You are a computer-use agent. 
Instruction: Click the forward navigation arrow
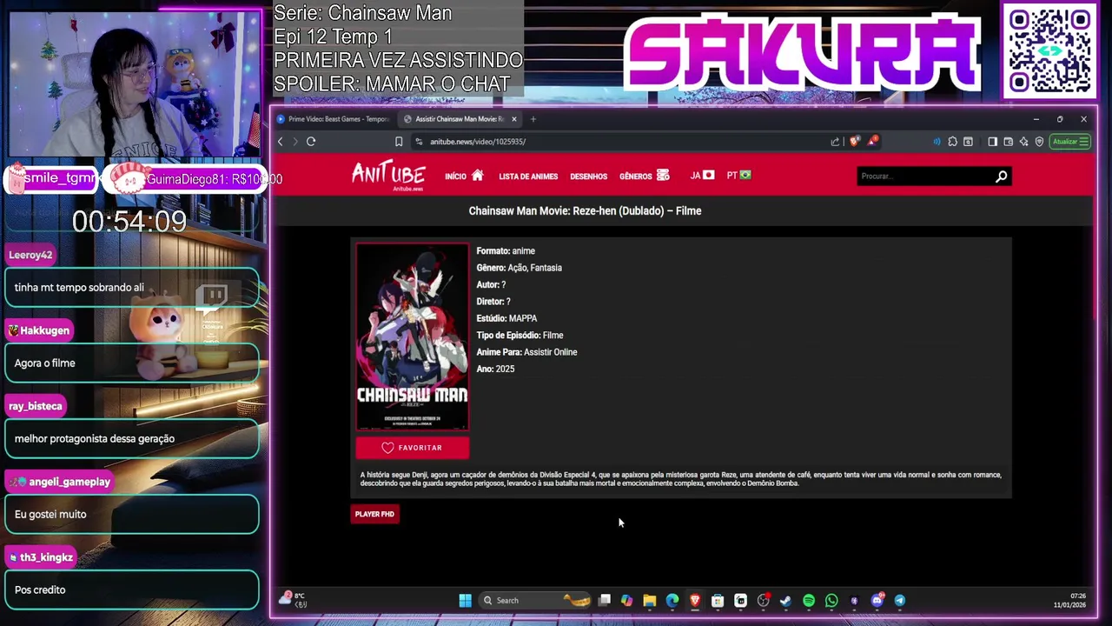coord(295,142)
